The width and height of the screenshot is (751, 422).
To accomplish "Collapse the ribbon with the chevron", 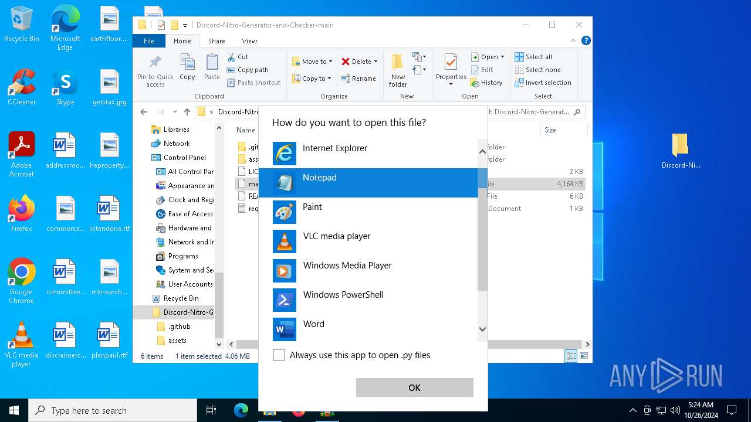I will pyautogui.click(x=573, y=41).
